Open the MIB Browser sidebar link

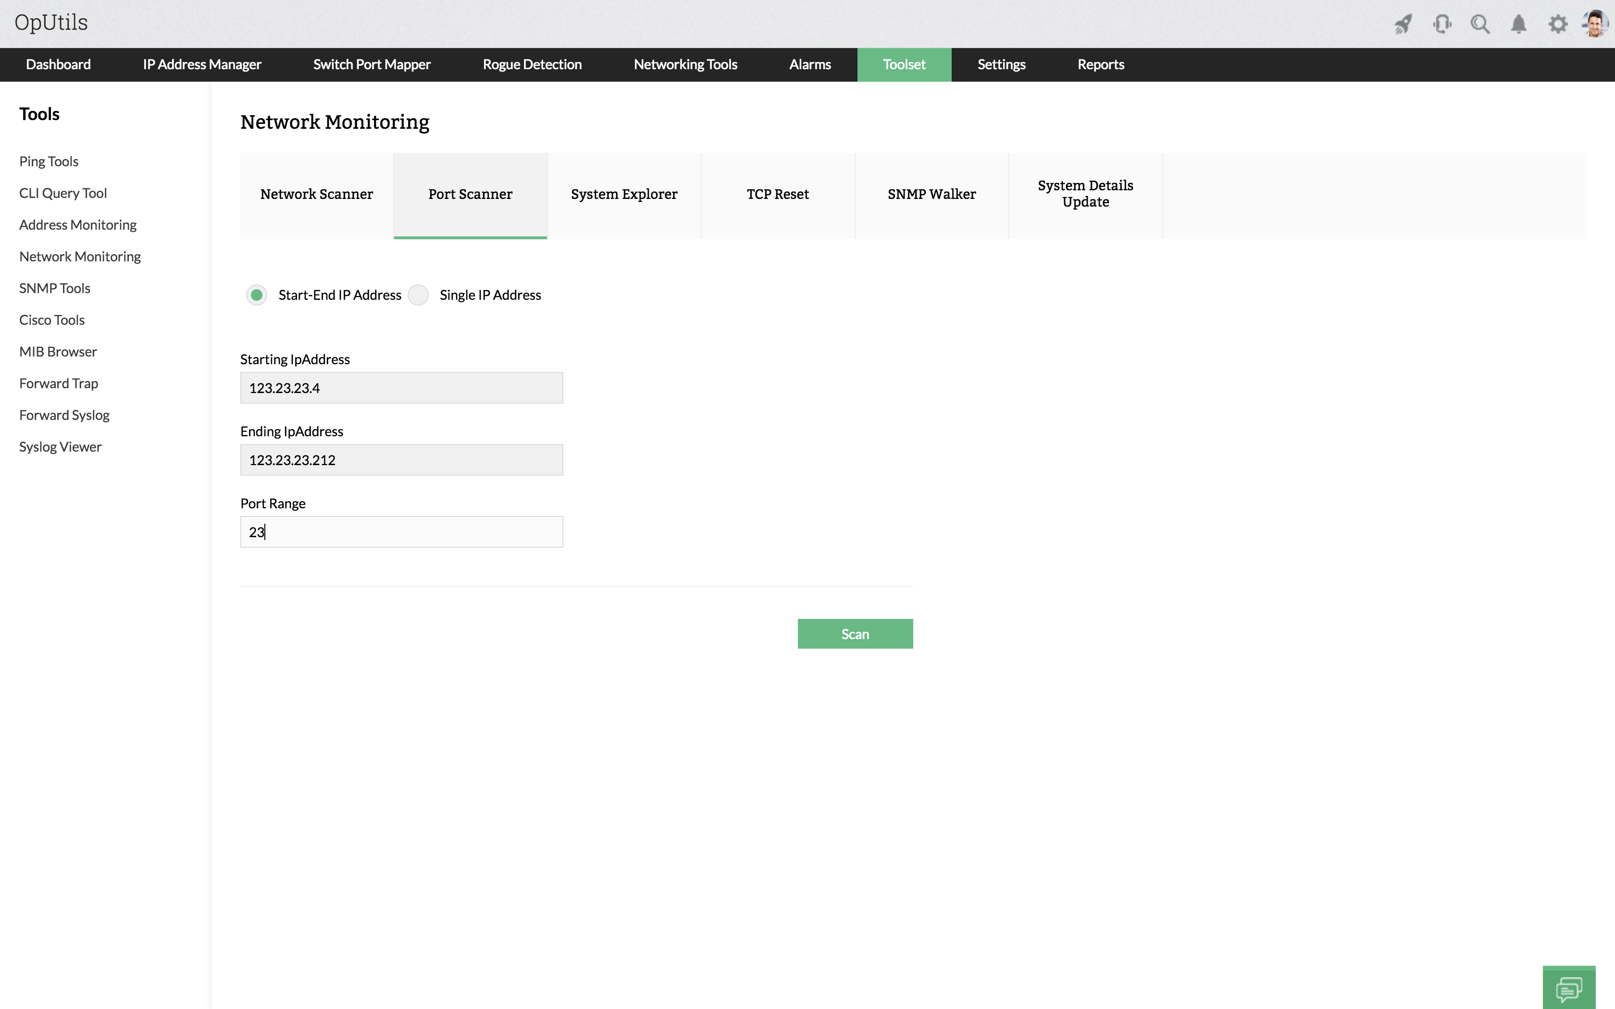point(58,352)
